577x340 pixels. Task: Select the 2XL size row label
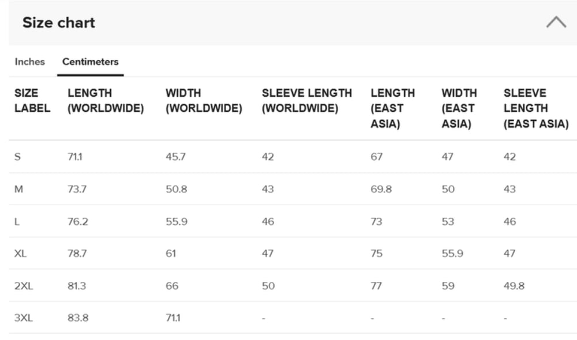(x=24, y=286)
